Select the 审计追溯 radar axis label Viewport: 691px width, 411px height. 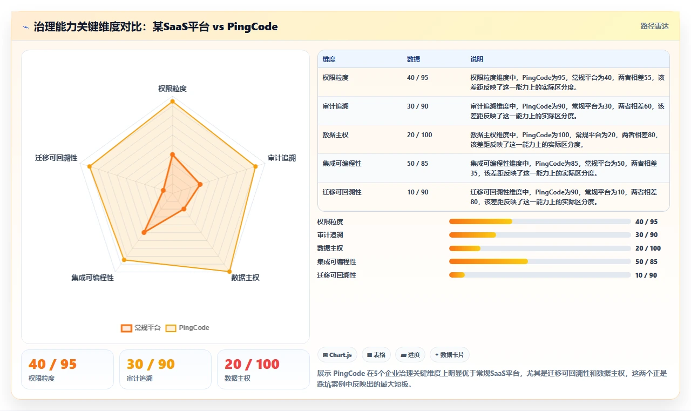click(x=282, y=158)
